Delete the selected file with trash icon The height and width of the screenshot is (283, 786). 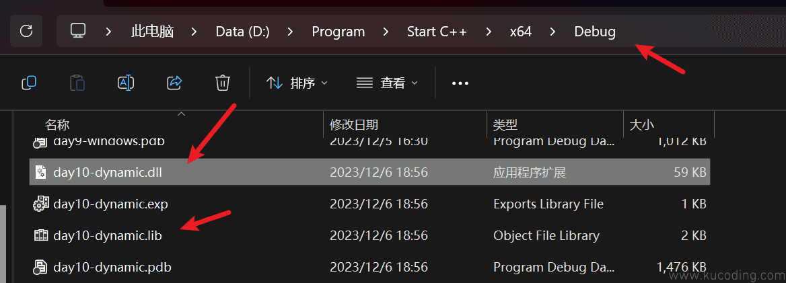(223, 83)
